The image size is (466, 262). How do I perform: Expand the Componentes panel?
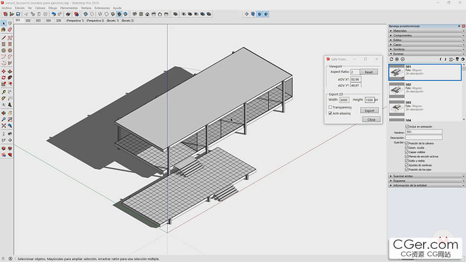[x=426, y=35]
